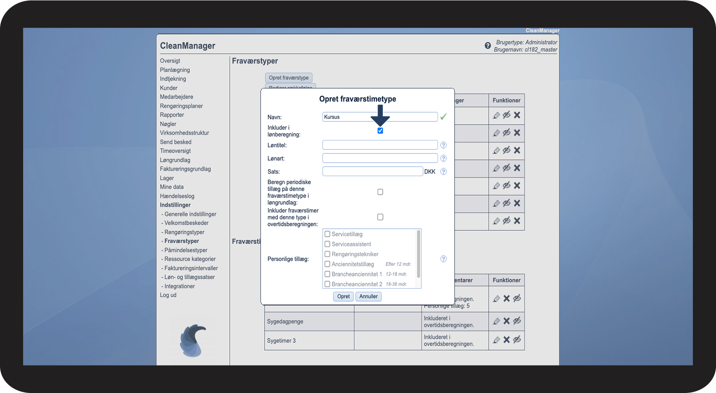Show help for the Løntitel field
The height and width of the screenshot is (393, 716).
pos(443,145)
